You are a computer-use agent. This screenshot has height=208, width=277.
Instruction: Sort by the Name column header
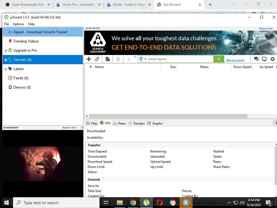click(127, 67)
